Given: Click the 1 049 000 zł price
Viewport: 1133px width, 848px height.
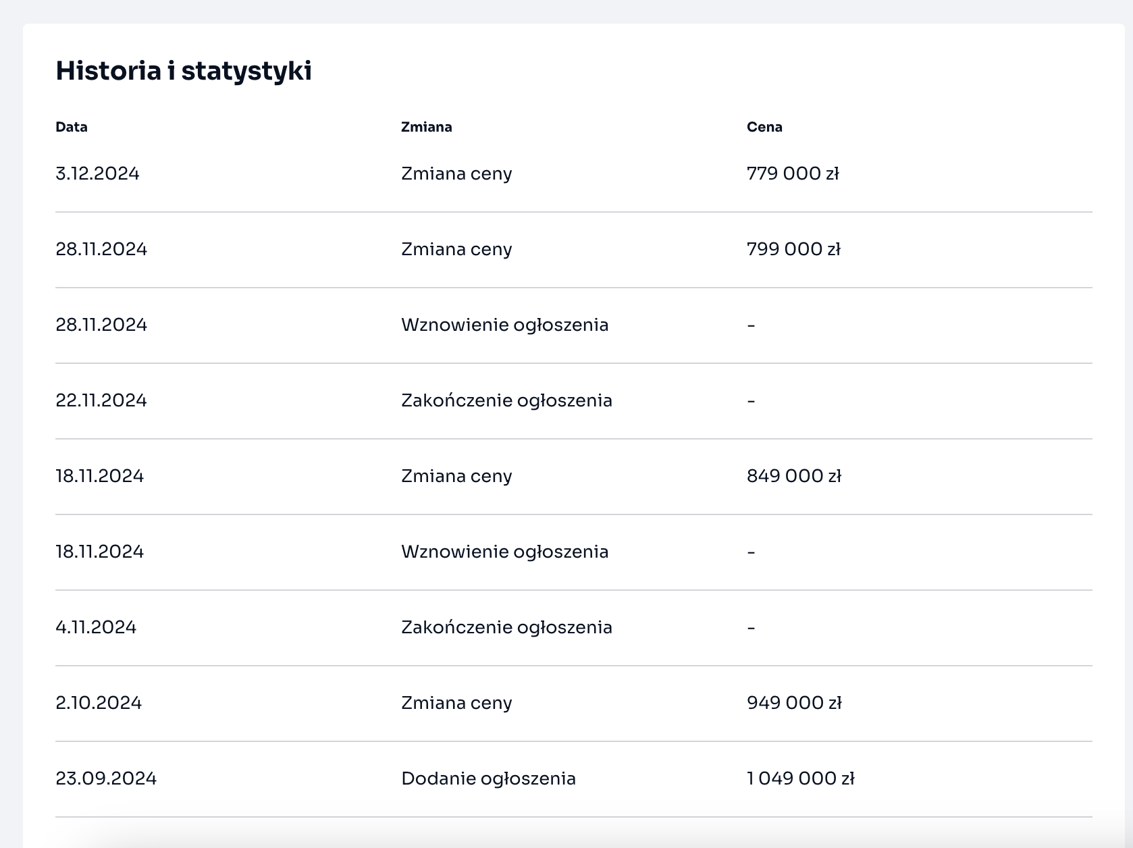Looking at the screenshot, I should [x=800, y=778].
